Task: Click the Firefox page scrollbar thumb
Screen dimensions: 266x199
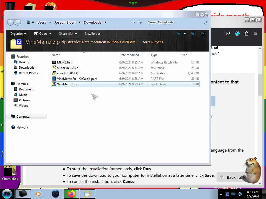Action: click(x=260, y=85)
